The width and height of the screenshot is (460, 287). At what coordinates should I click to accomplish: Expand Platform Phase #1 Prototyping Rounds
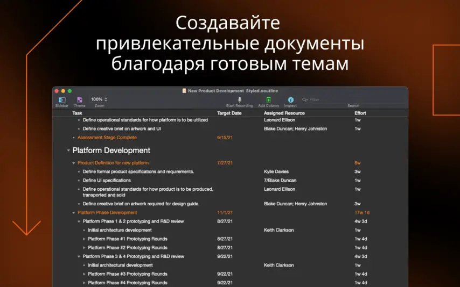pos(85,239)
